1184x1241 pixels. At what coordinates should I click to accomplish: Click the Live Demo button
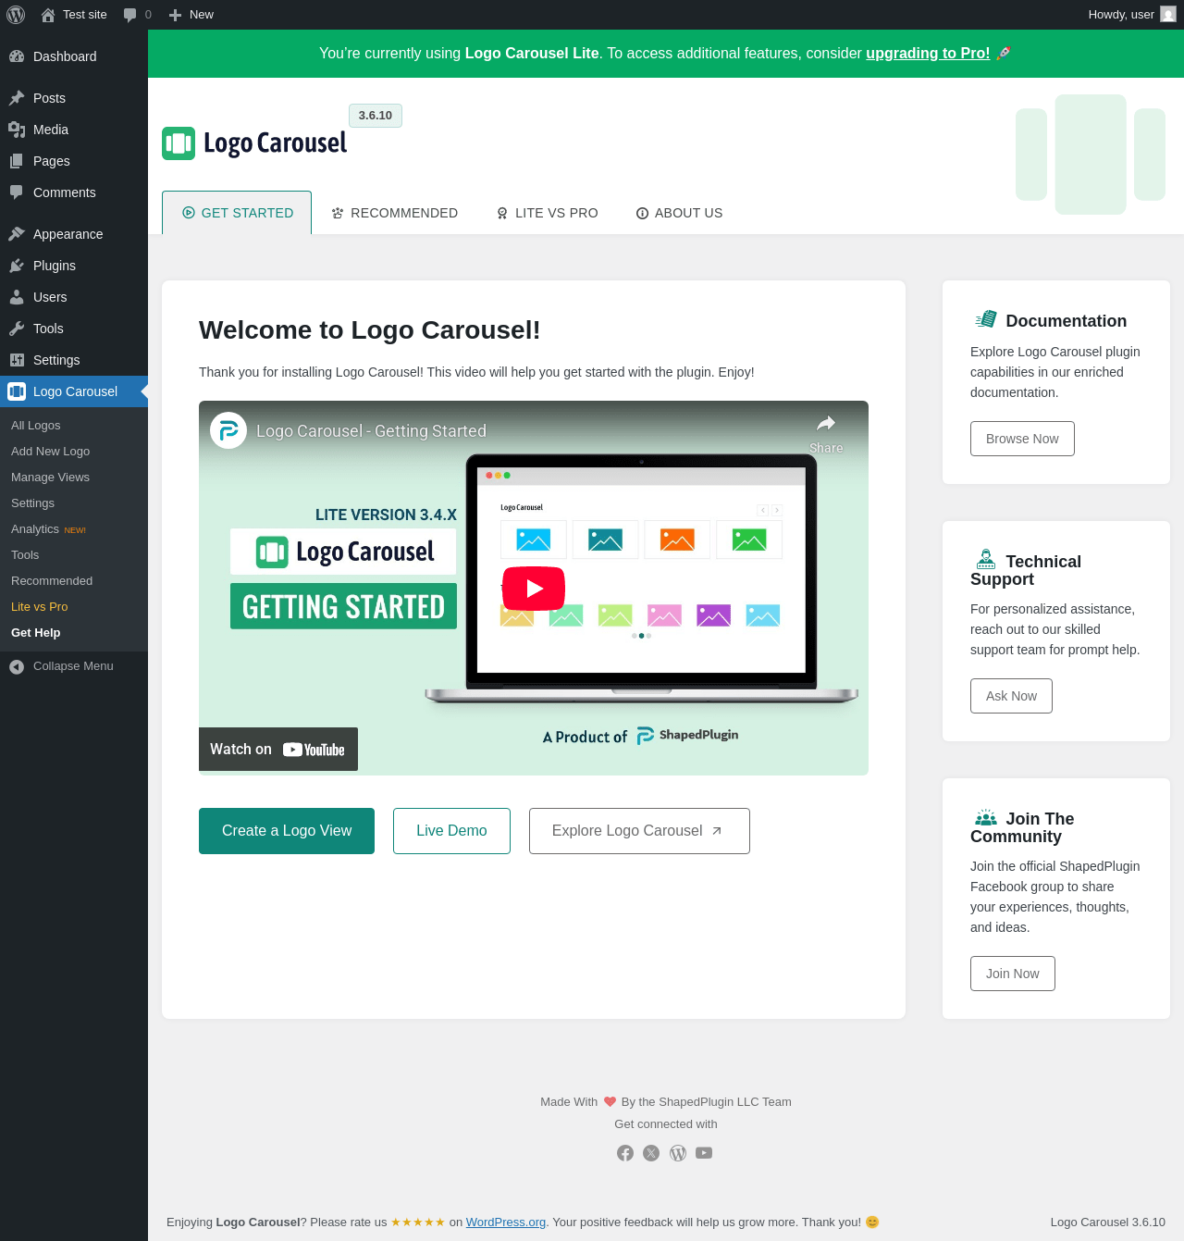(451, 831)
